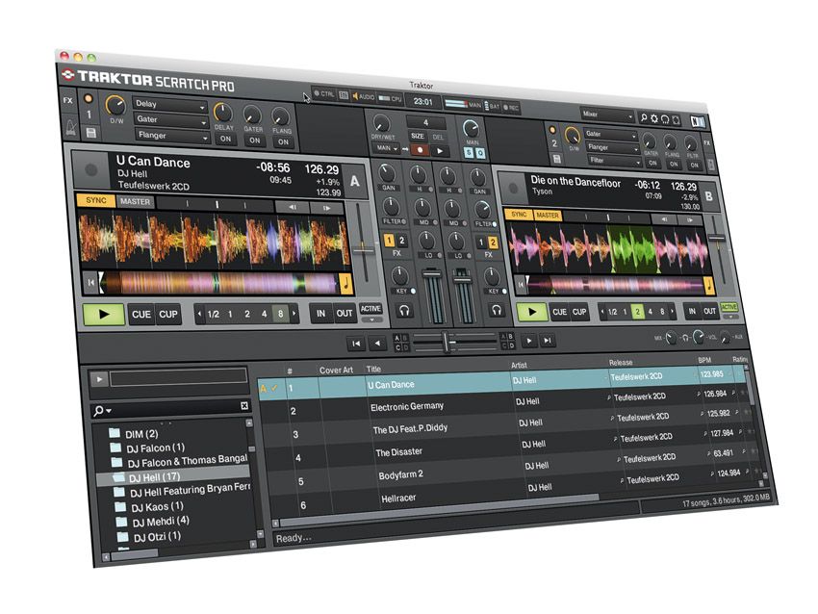
Task: Click CUP button on deck A
Action: click(168, 315)
